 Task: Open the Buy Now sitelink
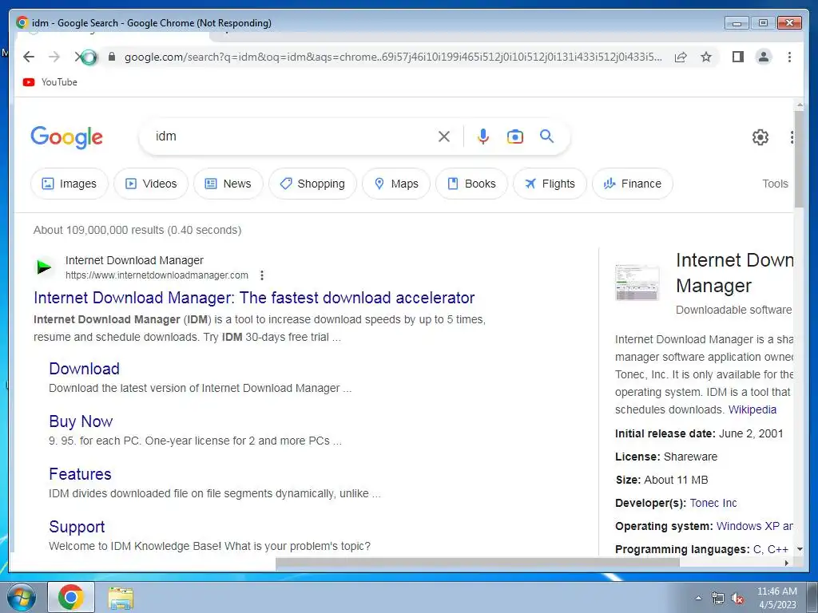[81, 421]
